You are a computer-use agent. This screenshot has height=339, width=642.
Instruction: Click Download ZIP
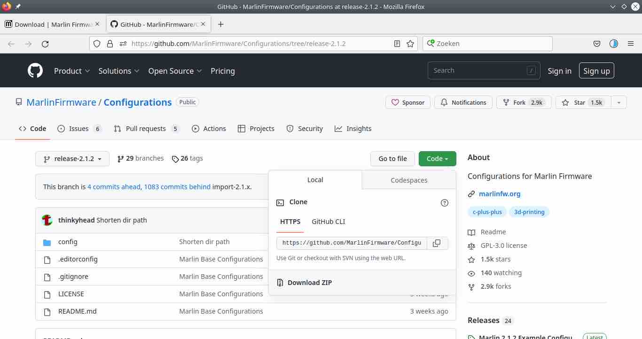[309, 283]
